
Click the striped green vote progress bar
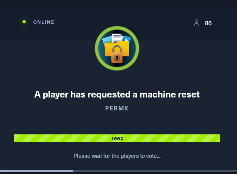pyautogui.click(x=117, y=138)
